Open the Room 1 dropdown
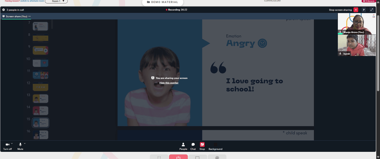This screenshot has height=159, width=380. (56, 1)
